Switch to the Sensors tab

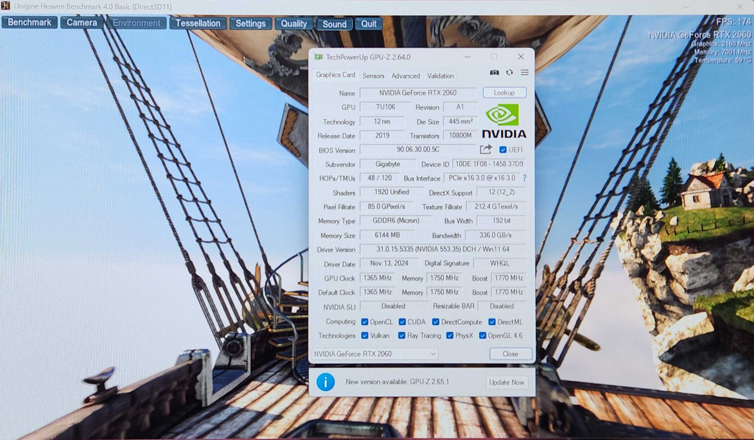point(373,76)
